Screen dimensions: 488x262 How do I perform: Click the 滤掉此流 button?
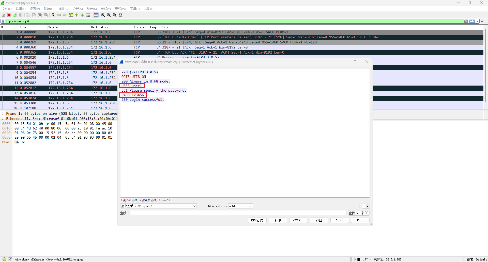(x=257, y=220)
